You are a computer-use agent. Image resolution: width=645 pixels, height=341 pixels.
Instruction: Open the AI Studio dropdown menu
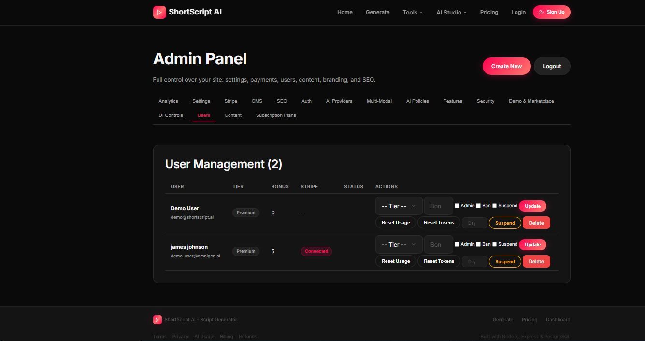451,13
